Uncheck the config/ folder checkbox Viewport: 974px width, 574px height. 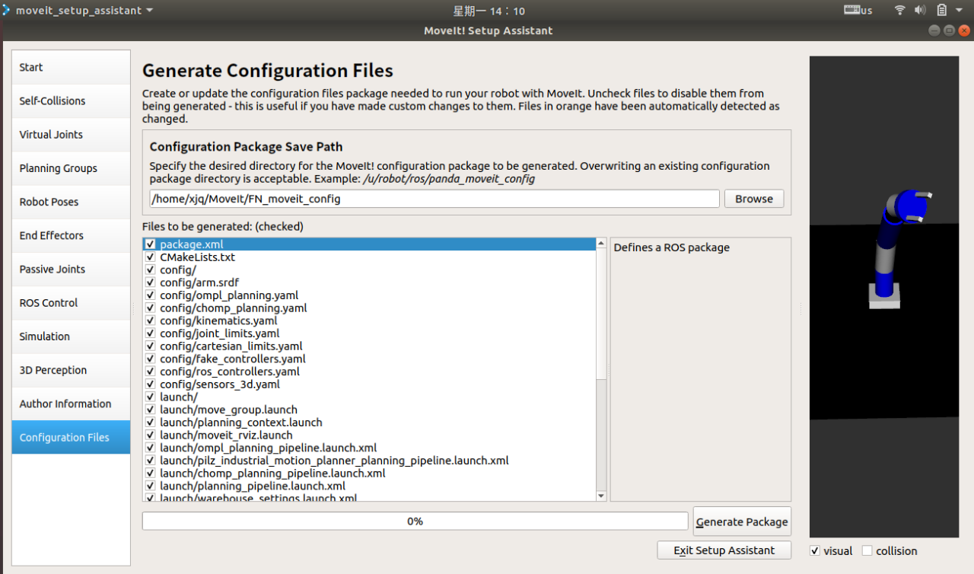151,270
